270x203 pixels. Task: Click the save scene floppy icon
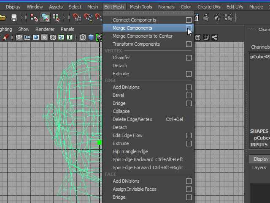[x=14, y=17]
